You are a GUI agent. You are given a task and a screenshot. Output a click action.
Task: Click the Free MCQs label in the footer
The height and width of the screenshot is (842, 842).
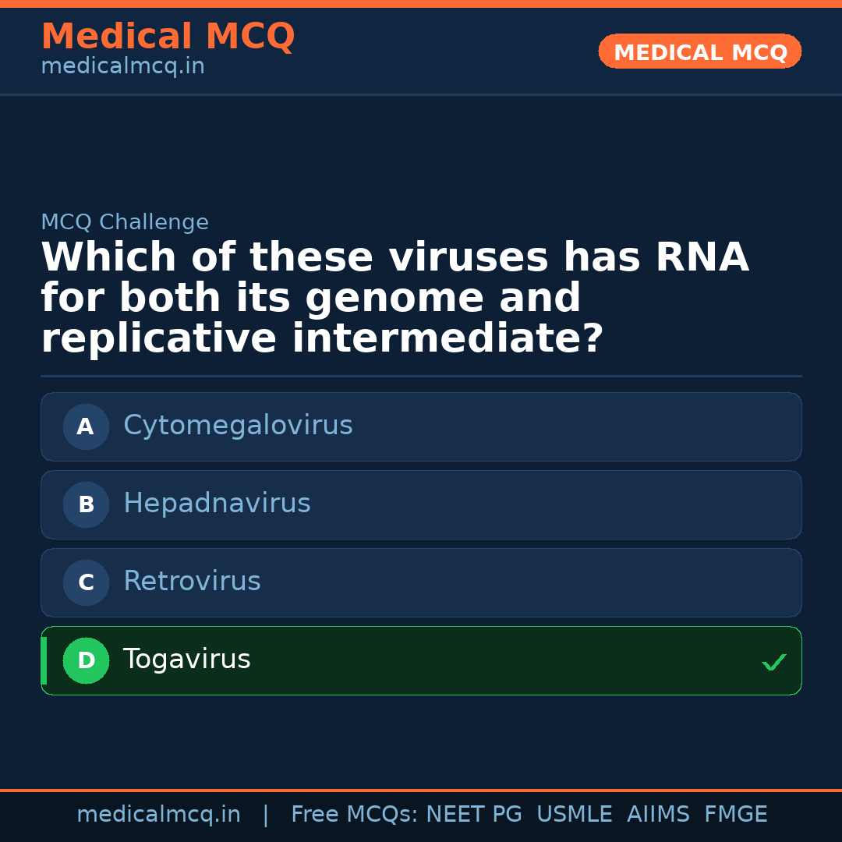point(355,815)
